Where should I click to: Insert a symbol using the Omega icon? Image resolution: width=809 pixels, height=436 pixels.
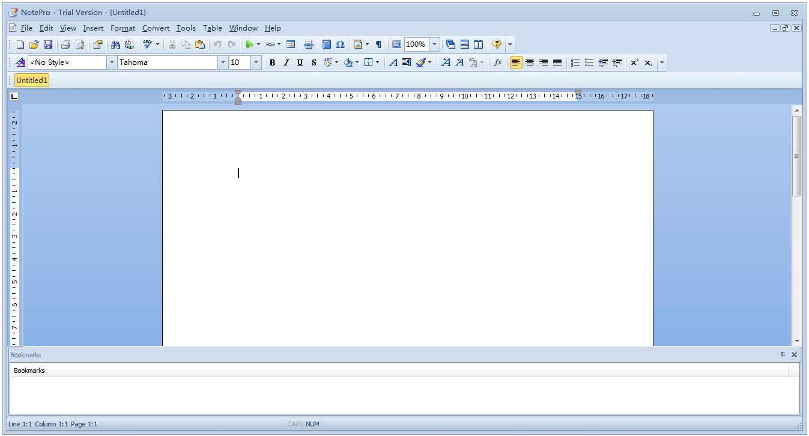point(340,44)
